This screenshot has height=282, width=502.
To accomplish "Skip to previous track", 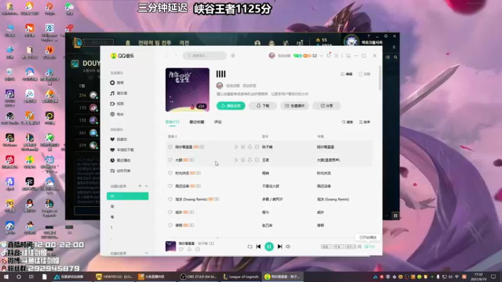I will click(x=259, y=247).
